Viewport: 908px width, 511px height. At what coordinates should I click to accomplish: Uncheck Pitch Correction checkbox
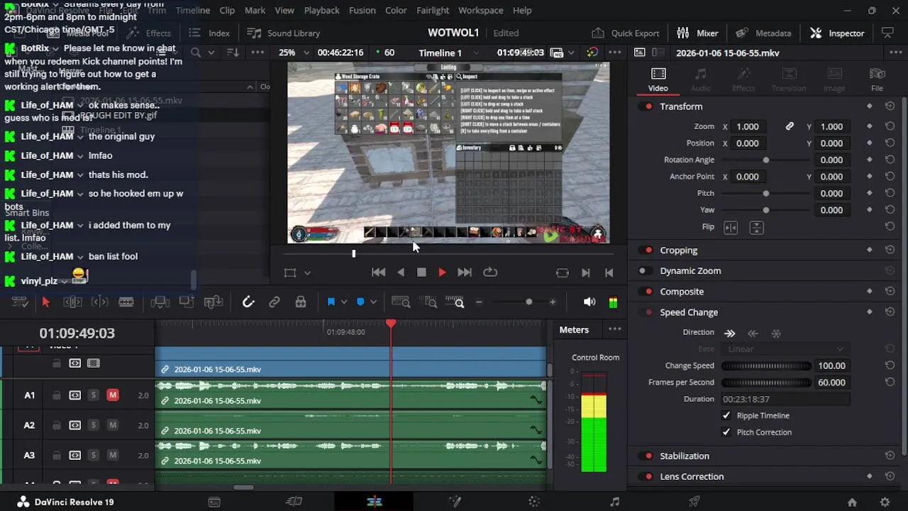pyautogui.click(x=726, y=432)
